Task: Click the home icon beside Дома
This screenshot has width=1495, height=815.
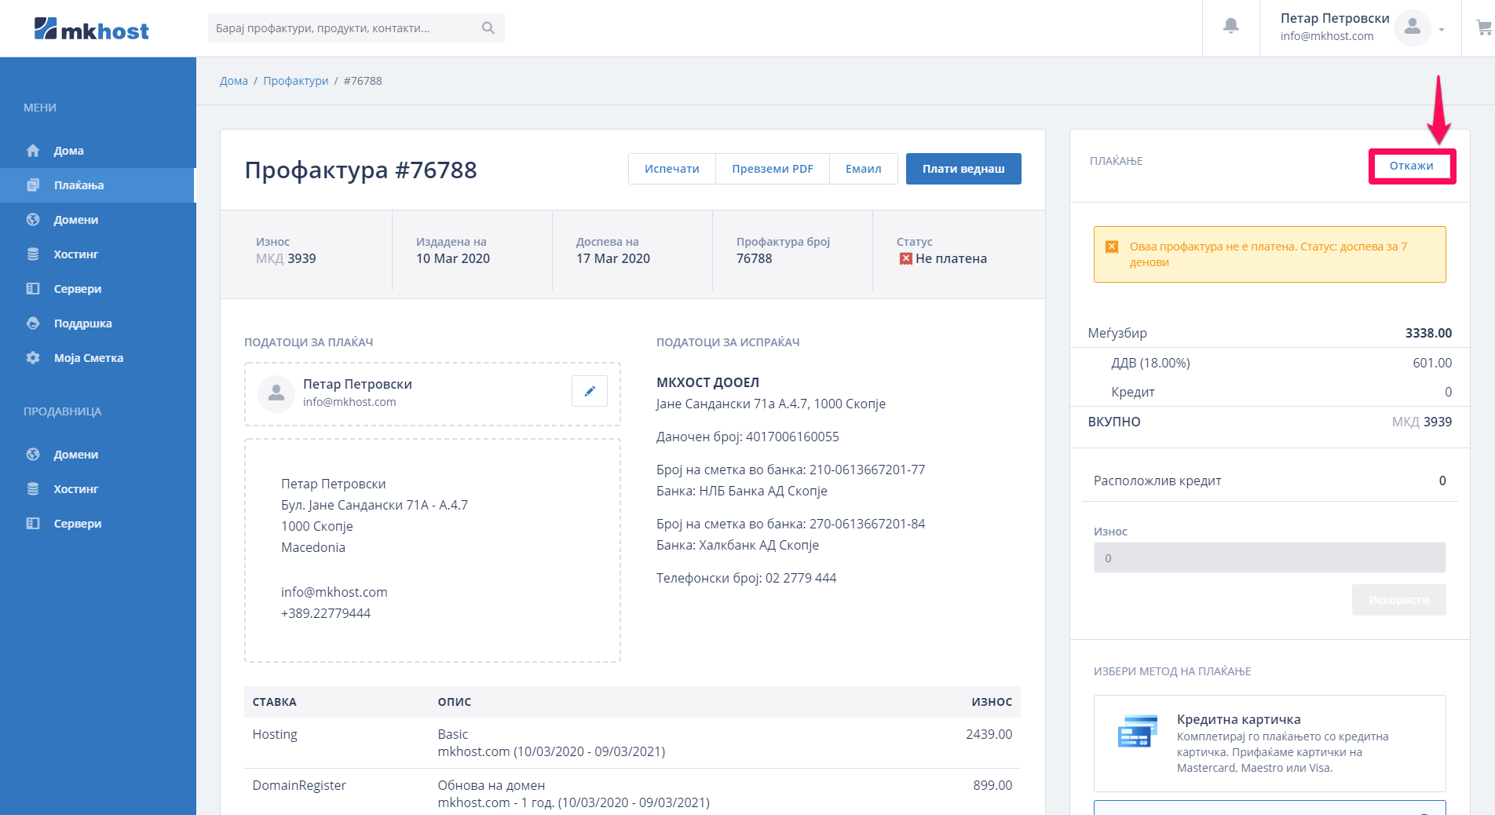Action: (33, 151)
